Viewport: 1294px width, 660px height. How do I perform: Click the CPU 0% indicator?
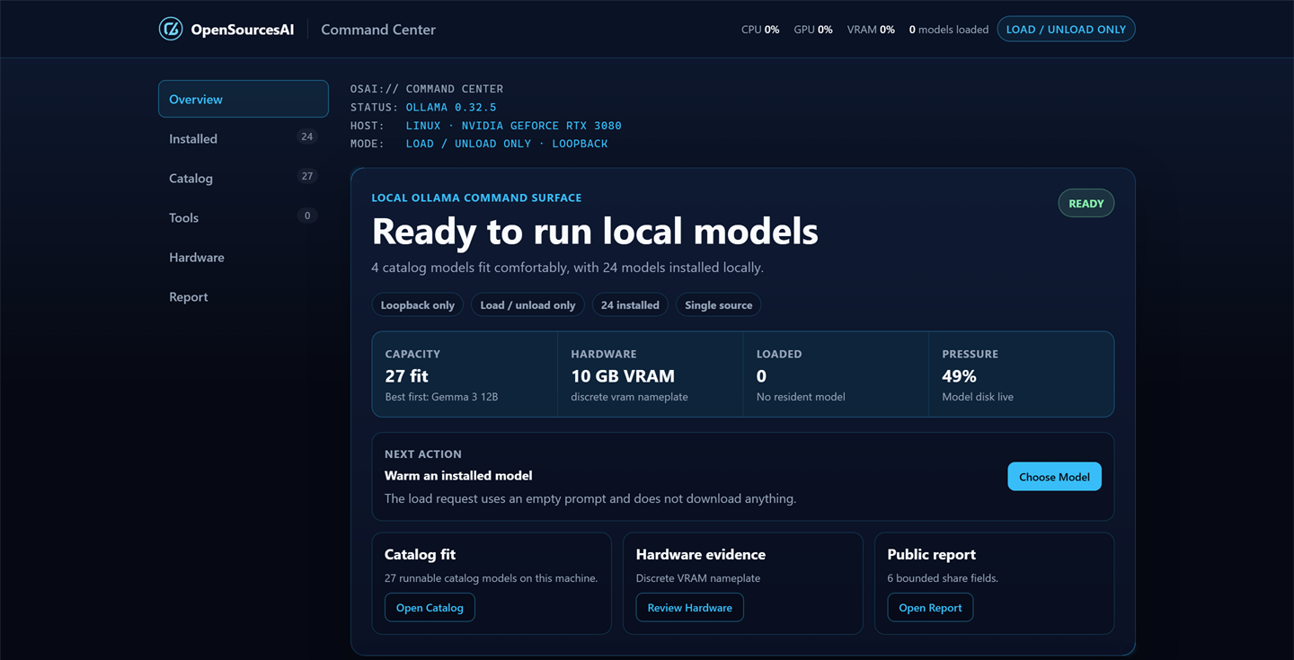(x=760, y=30)
